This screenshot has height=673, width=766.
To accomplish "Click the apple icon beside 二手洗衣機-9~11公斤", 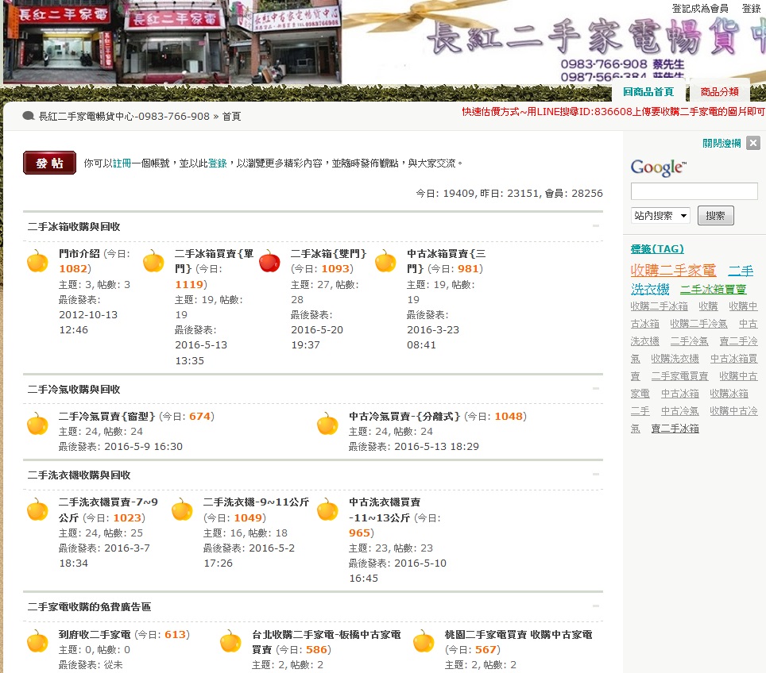I will click(x=182, y=509).
